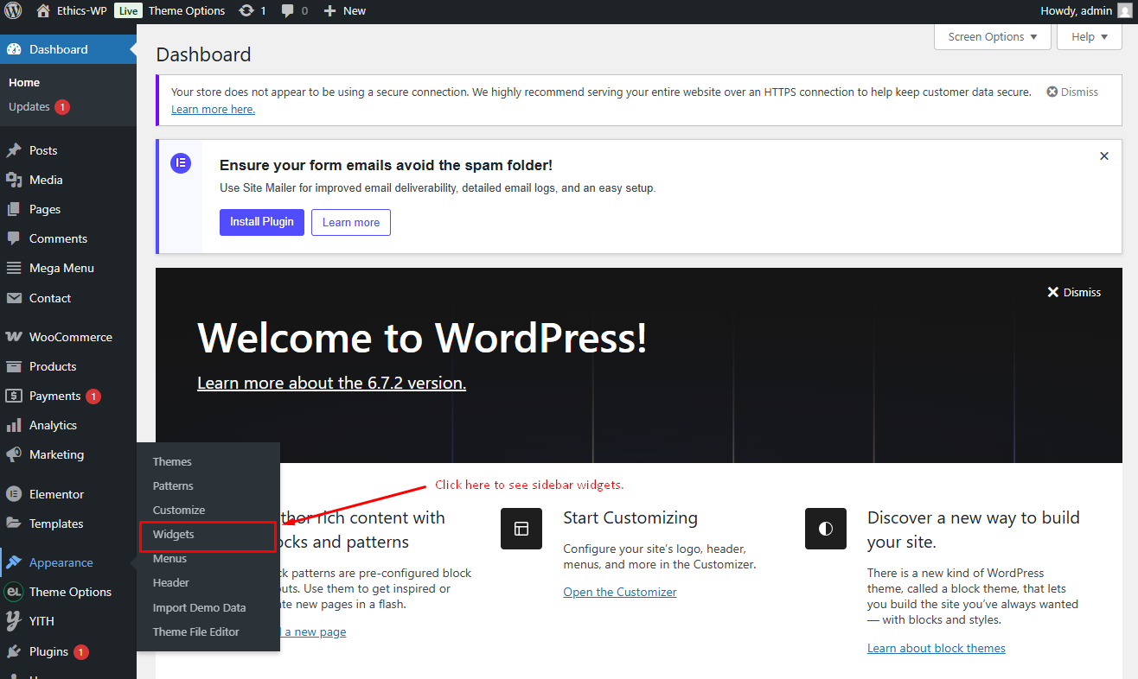The height and width of the screenshot is (679, 1138).
Task: Open the Howdy, admin account menu
Action: coord(1085,11)
